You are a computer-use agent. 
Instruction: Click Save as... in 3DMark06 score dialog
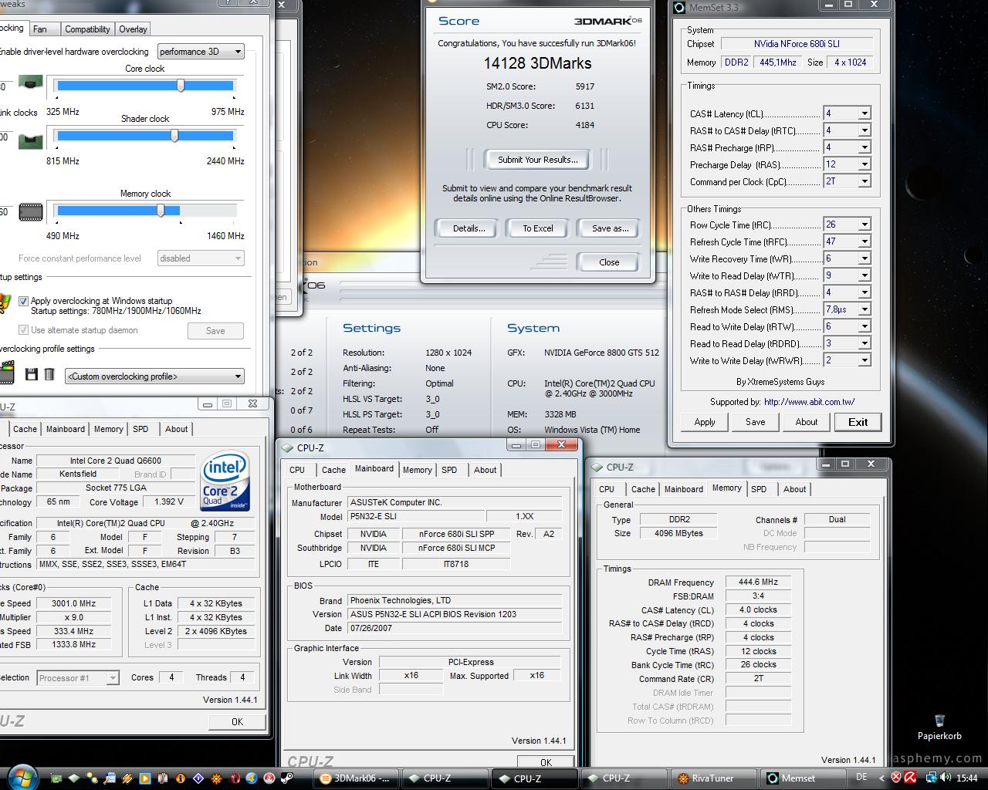click(610, 228)
